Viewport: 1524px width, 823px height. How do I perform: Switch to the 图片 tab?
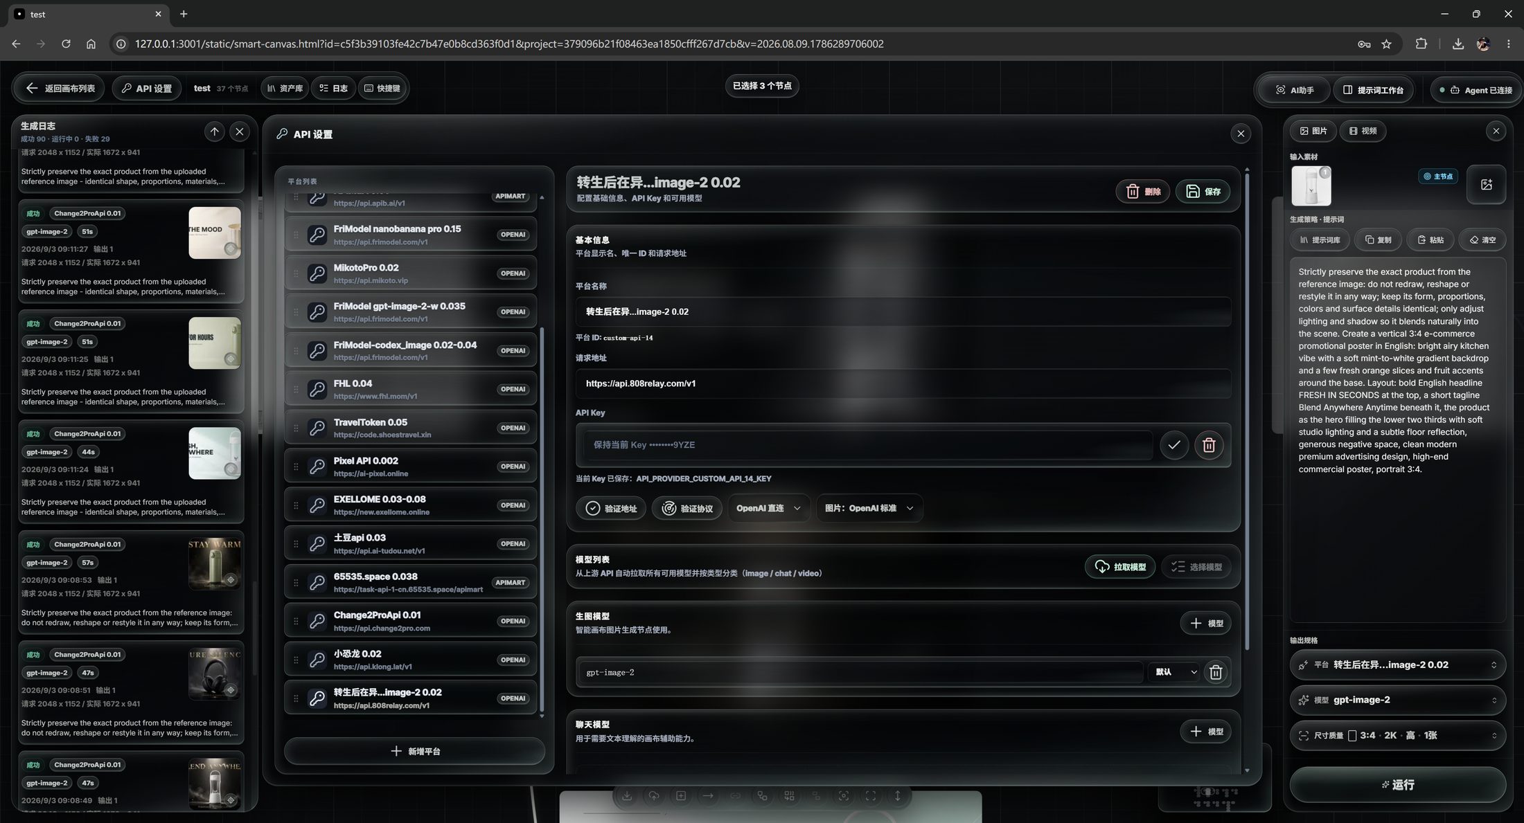1313,131
